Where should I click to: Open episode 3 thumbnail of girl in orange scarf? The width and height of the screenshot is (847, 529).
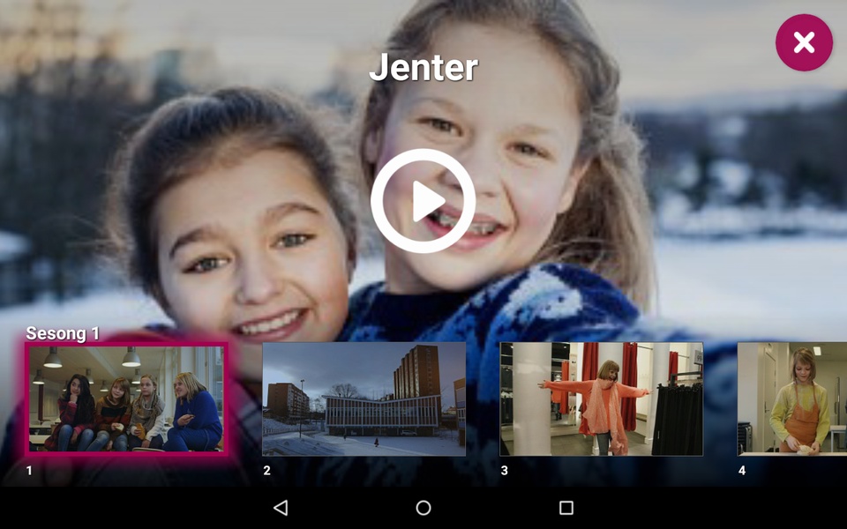[x=601, y=399]
